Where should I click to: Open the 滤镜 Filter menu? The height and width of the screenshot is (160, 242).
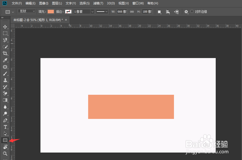click(x=98, y=3)
